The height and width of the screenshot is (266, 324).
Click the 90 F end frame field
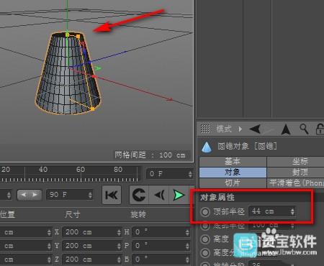click(x=70, y=195)
